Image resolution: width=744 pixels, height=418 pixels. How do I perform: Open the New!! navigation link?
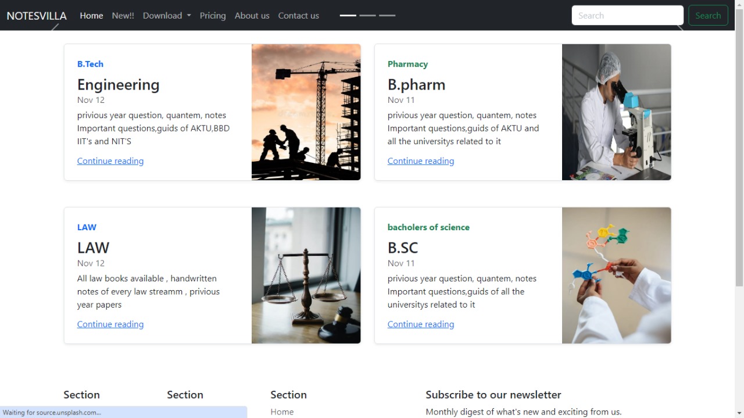tap(123, 16)
